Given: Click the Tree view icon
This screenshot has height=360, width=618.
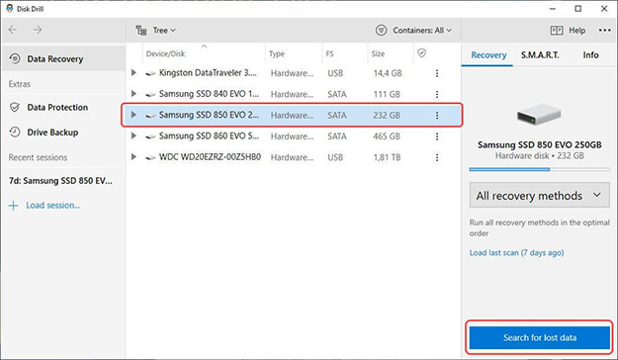Looking at the screenshot, I should pyautogui.click(x=141, y=31).
